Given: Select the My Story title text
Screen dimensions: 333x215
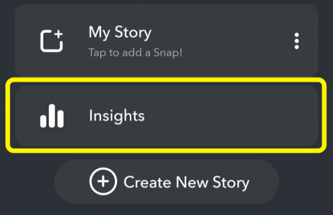Looking at the screenshot, I should point(120,32).
